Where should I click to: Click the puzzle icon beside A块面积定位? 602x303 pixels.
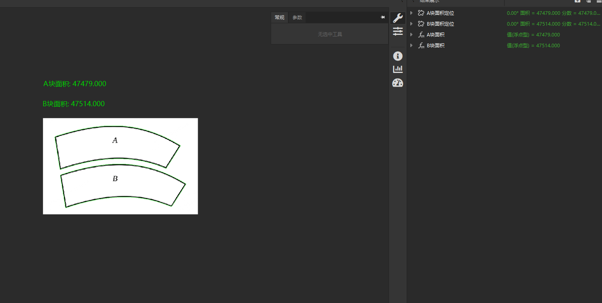click(x=421, y=13)
